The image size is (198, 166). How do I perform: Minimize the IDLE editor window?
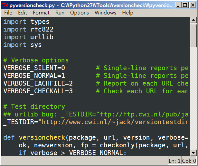point(178,5)
